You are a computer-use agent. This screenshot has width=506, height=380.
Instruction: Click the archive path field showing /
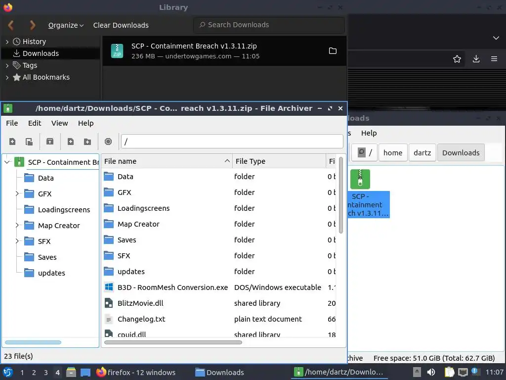pos(232,142)
